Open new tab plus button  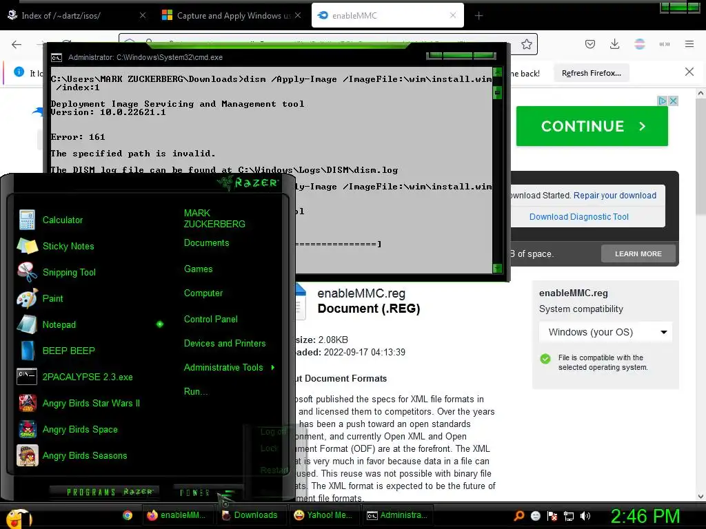(x=478, y=16)
